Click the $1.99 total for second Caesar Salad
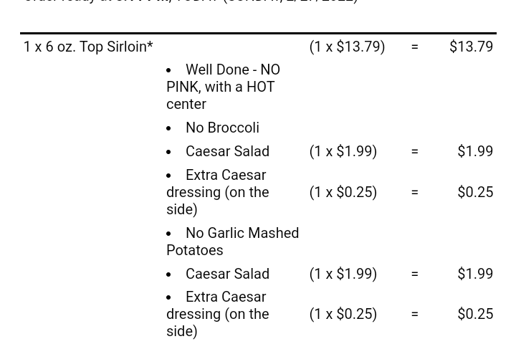 [475, 274]
